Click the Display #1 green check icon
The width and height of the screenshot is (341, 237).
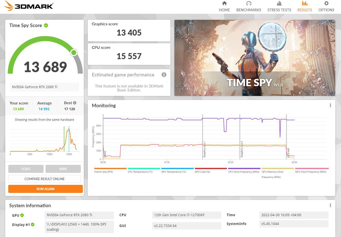(33, 224)
